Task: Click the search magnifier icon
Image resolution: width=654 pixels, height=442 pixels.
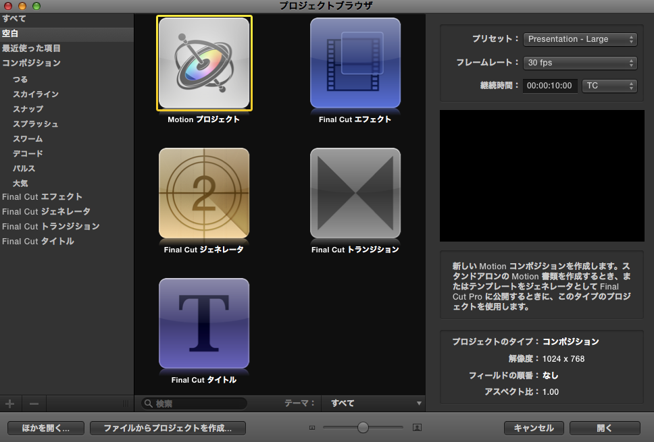Action: (149, 403)
